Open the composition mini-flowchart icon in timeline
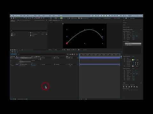The height and width of the screenshot is (114, 153). point(68,54)
